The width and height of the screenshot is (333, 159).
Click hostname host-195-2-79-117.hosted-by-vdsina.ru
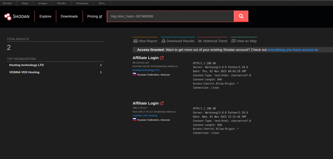(x=154, y=111)
